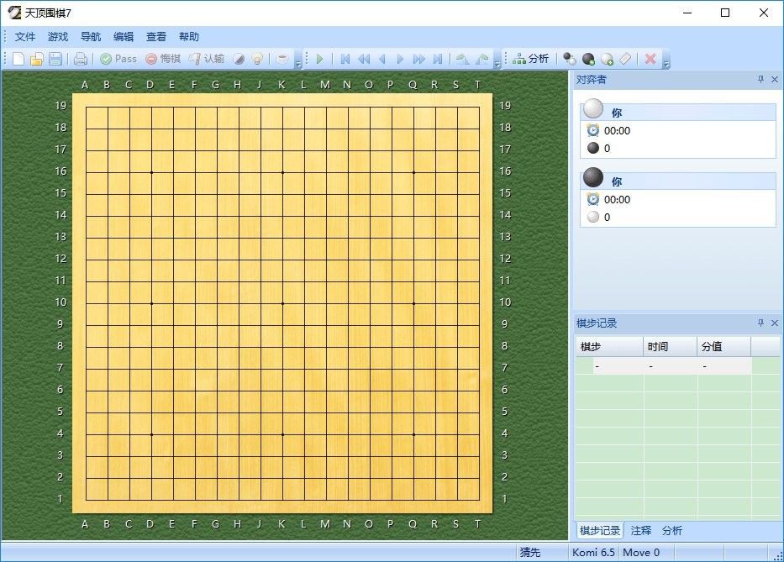Open the 文件 menu
The image size is (784, 562).
(x=25, y=36)
